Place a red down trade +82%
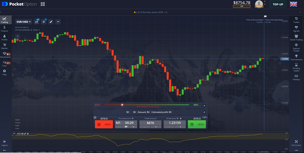 (104, 125)
